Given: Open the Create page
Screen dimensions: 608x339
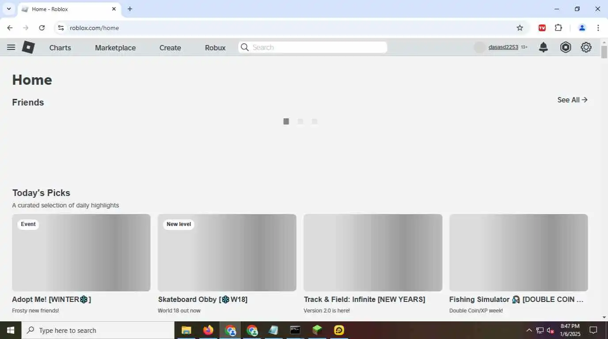Looking at the screenshot, I should pos(170,48).
